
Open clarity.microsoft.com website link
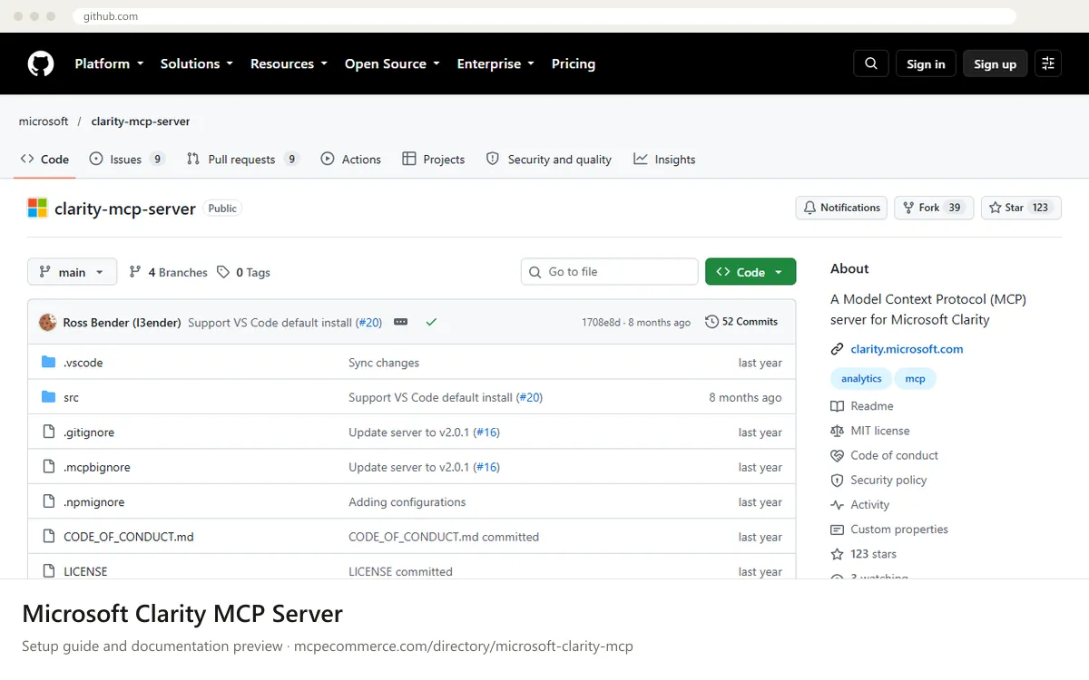click(907, 349)
